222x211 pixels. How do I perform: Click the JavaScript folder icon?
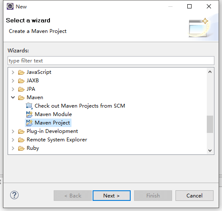click(21, 72)
